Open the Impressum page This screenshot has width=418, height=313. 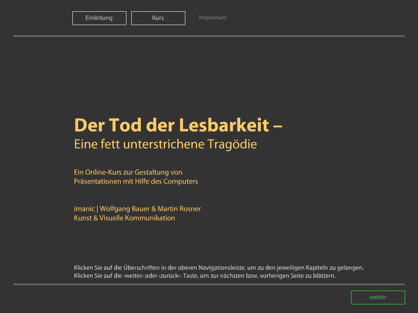(x=212, y=18)
